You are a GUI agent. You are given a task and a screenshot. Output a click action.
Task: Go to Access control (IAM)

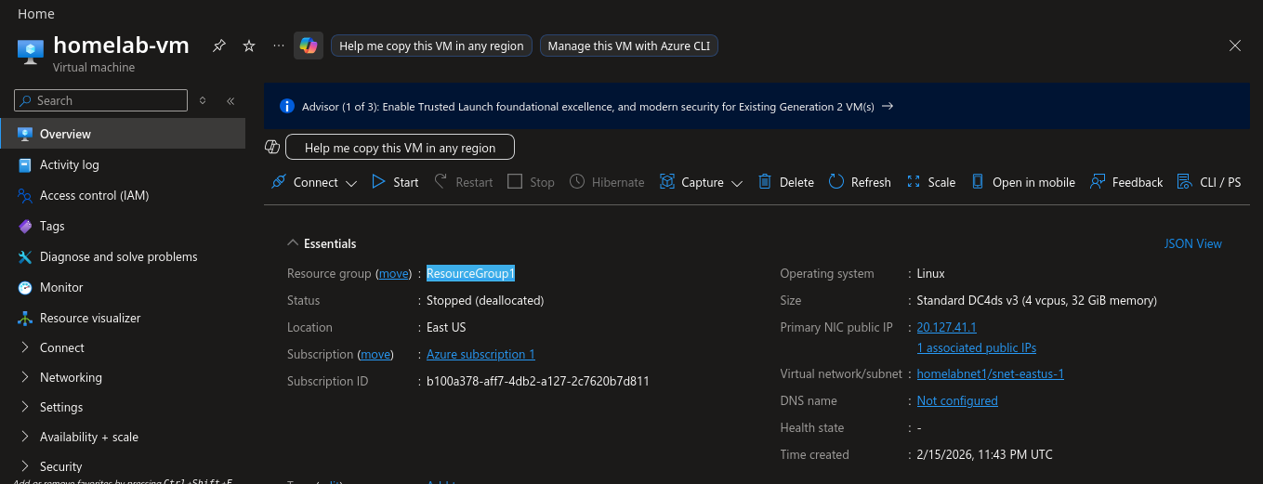coord(94,195)
